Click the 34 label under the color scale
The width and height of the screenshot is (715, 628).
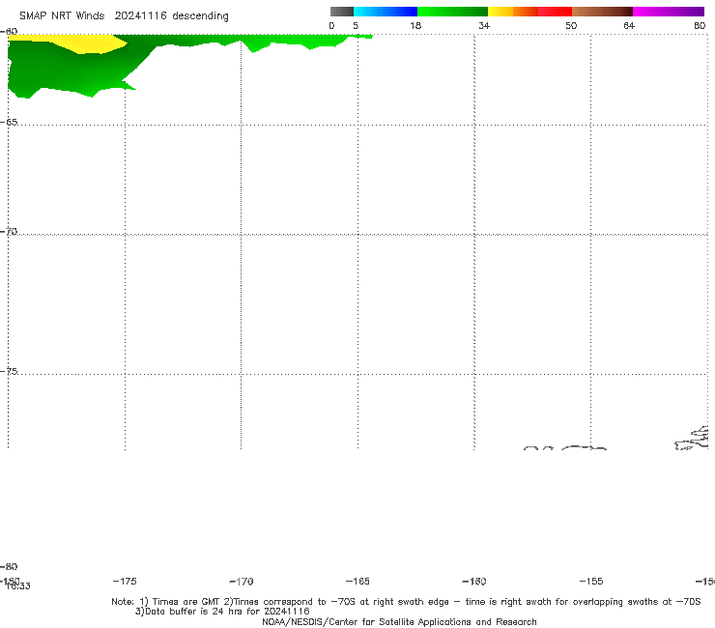(x=484, y=26)
